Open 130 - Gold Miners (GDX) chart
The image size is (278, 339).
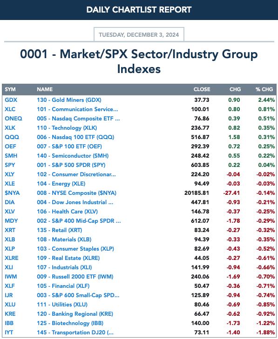point(69,100)
